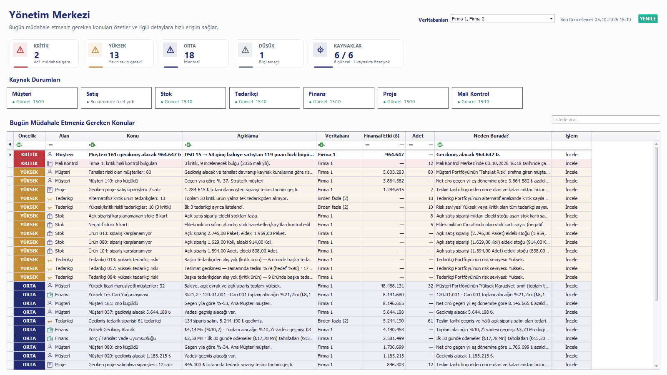
Task: Click the gear icon on KAYNAKLAR card
Action: [x=321, y=50]
